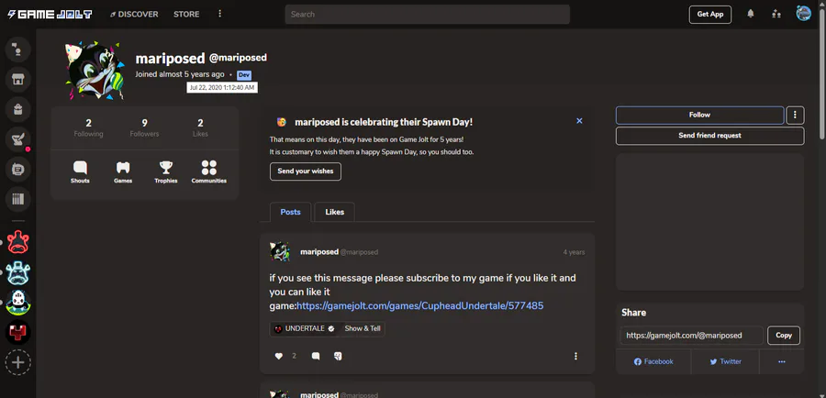Screen dimensions: 826x398
Task: View mariposed's Games
Action: 123,172
